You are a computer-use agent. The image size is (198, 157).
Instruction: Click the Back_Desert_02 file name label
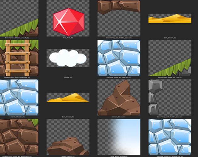click(x=68, y=117)
